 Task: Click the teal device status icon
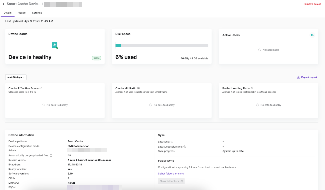coord(55,45)
